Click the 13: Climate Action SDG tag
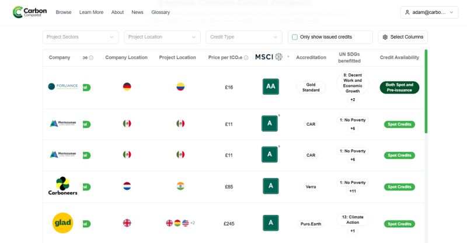467x243 pixels. [x=353, y=220]
